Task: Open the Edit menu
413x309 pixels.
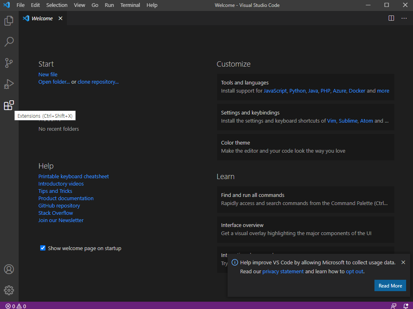Action: (x=35, y=5)
